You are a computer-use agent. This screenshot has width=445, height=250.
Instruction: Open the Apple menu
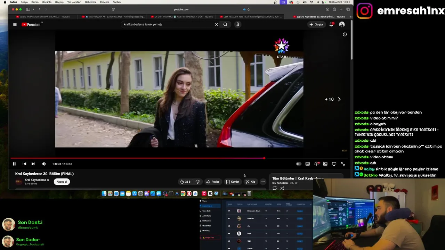pyautogui.click(x=5, y=2)
